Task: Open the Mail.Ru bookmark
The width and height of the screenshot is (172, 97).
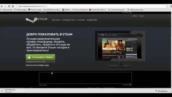Action: [x=66, y=10]
